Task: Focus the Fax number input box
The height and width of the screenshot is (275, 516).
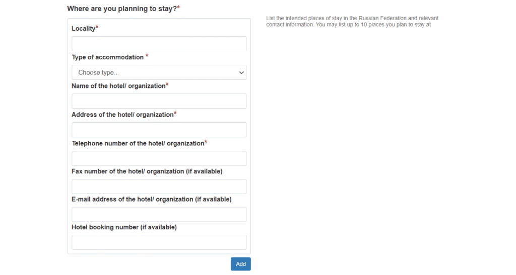Action: [x=159, y=187]
